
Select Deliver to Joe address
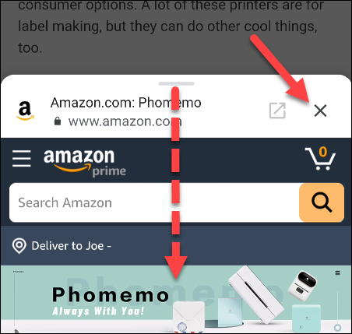click(71, 246)
